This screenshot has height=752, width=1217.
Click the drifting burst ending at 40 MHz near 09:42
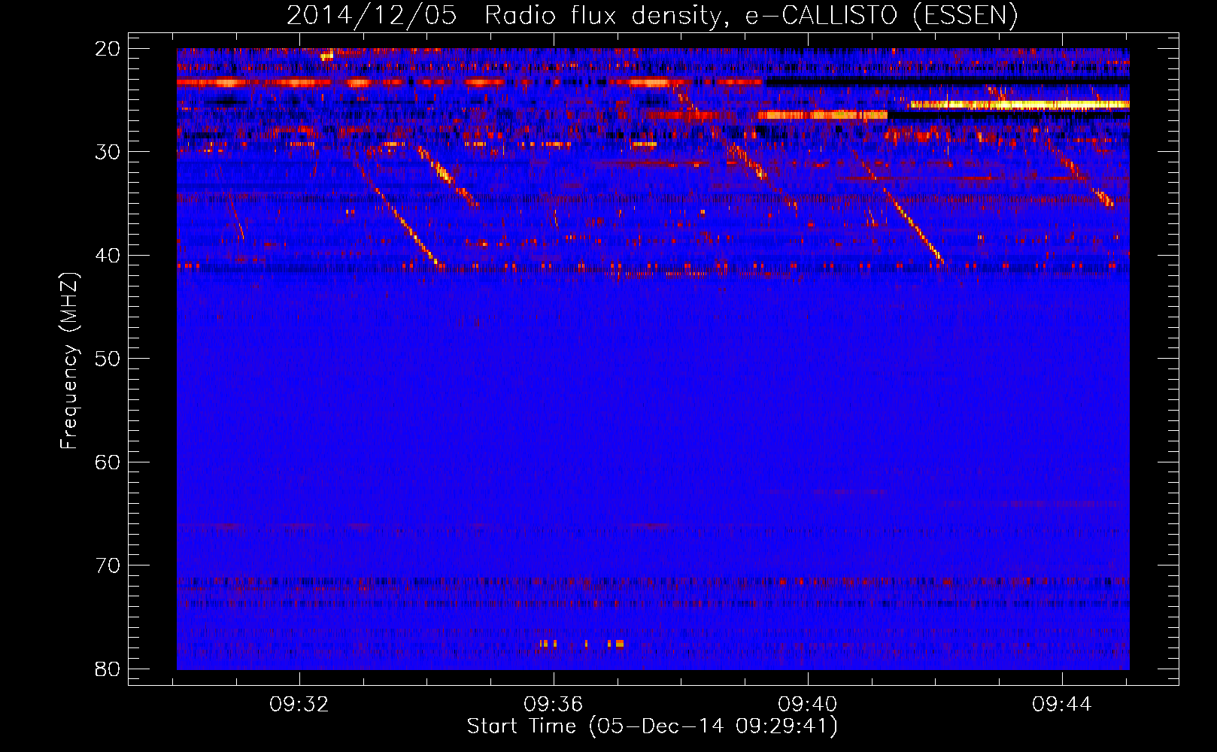click(x=899, y=207)
